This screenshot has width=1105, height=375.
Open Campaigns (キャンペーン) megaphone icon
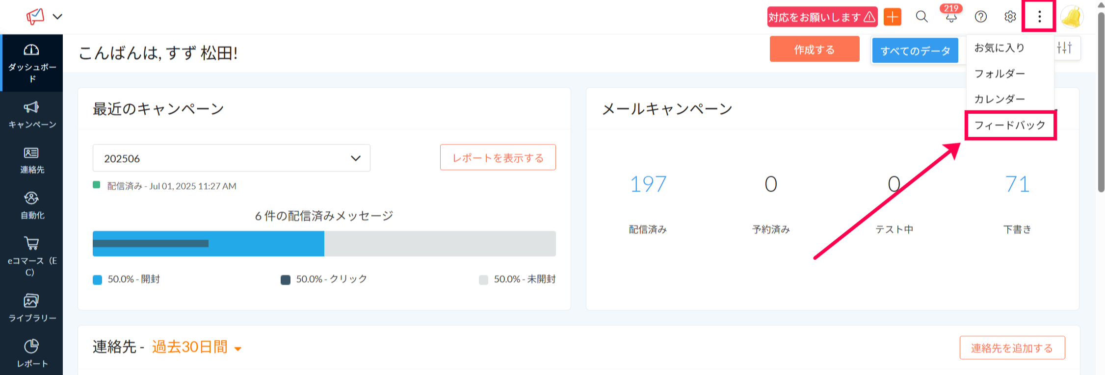click(31, 107)
